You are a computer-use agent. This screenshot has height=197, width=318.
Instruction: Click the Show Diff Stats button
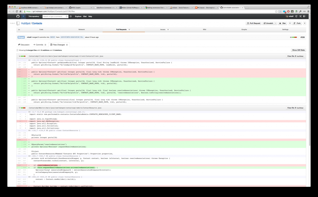tap(298, 50)
